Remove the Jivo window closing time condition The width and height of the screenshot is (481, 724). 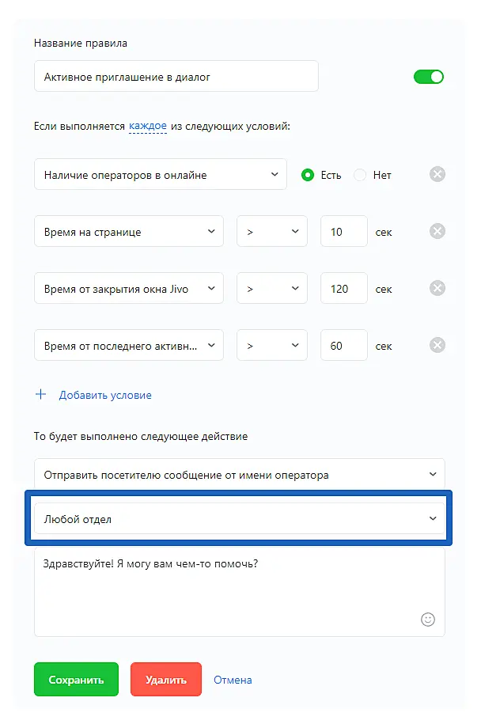click(437, 288)
